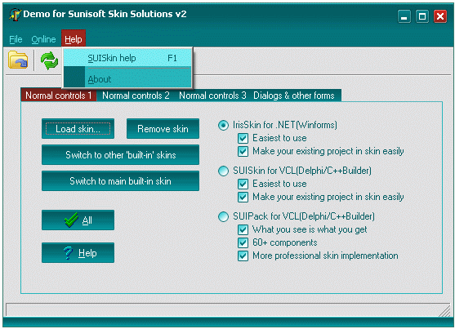This screenshot has width=455, height=329.
Task: Select SUISkin for VCL radio button
Action: click(x=223, y=171)
